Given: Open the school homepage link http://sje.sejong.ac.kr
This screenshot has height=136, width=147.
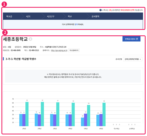Looking at the screenshot, I should pyautogui.click(x=59, y=50).
